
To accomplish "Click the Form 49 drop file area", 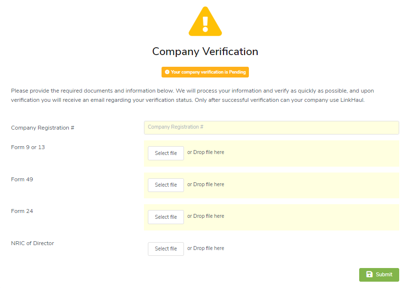I will pyautogui.click(x=293, y=185).
